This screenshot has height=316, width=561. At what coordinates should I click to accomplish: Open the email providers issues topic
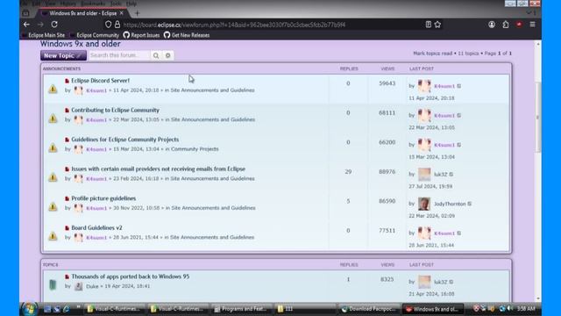158,169
